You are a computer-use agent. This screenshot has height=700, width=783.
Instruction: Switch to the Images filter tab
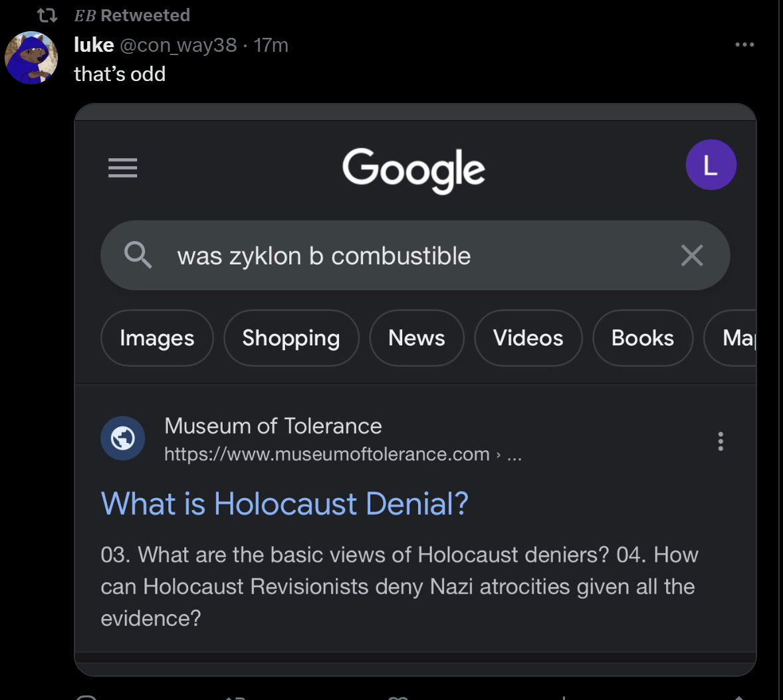pyautogui.click(x=157, y=338)
